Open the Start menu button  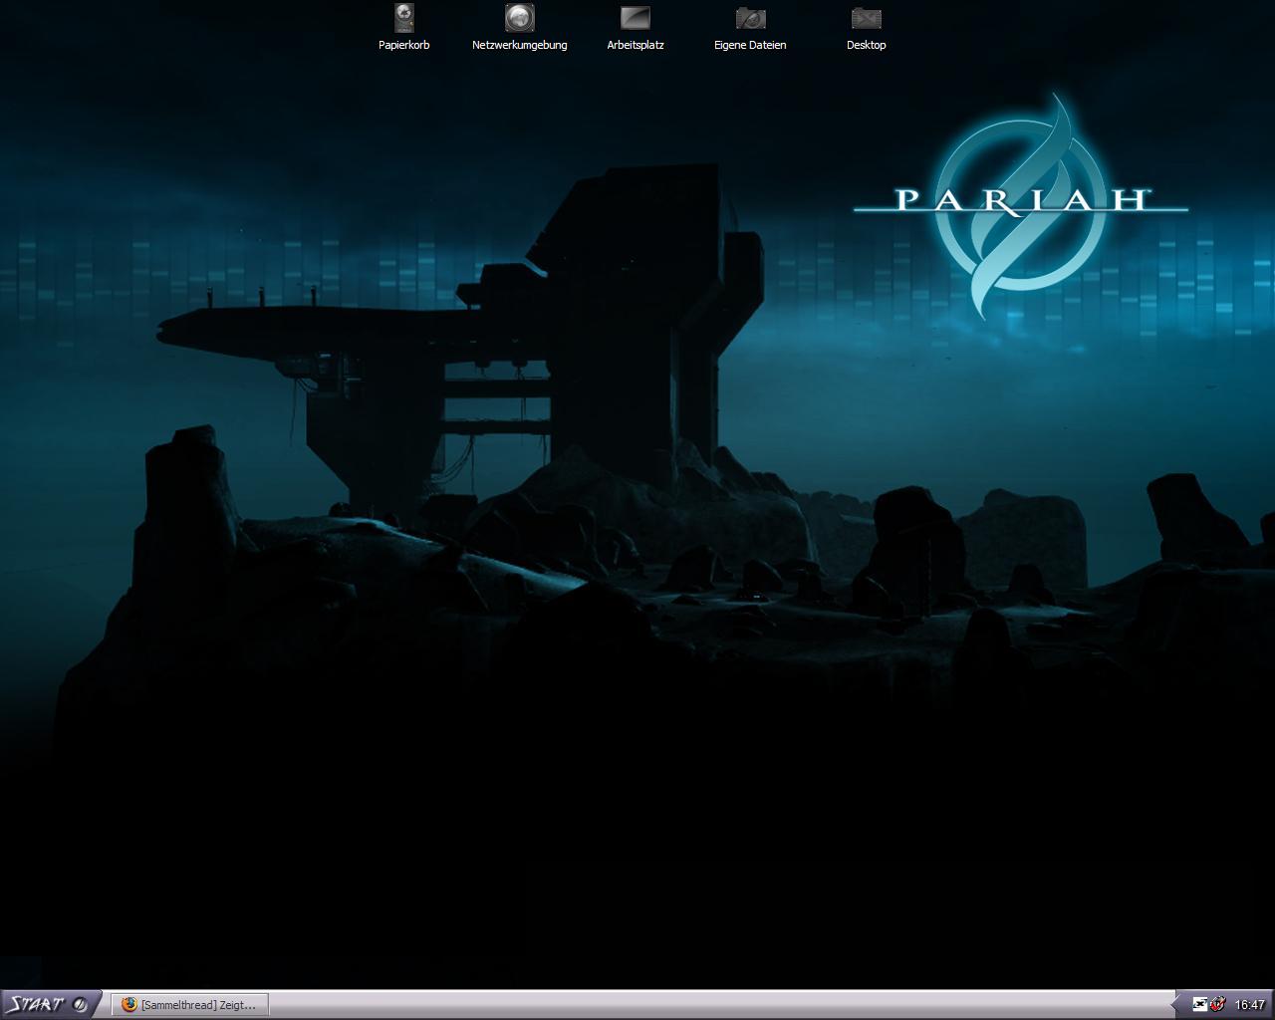[x=50, y=1004]
